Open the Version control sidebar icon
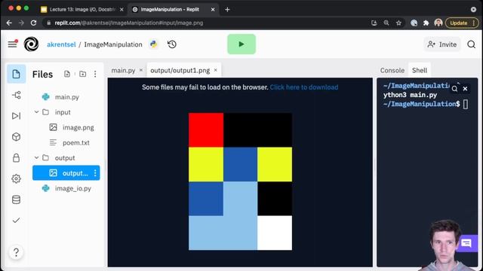The image size is (483, 271). click(17, 95)
